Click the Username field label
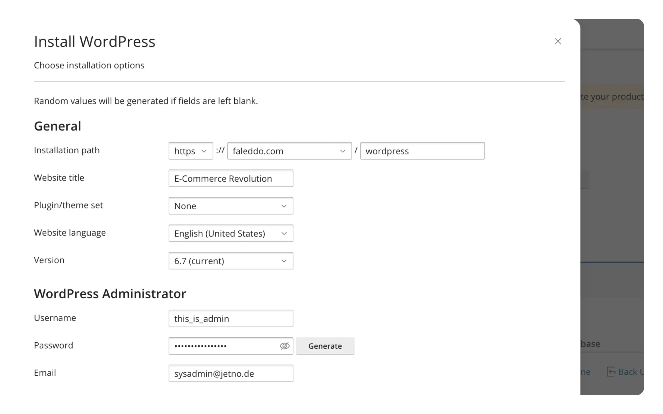Image resolution: width=663 pixels, height=414 pixels. [55, 318]
